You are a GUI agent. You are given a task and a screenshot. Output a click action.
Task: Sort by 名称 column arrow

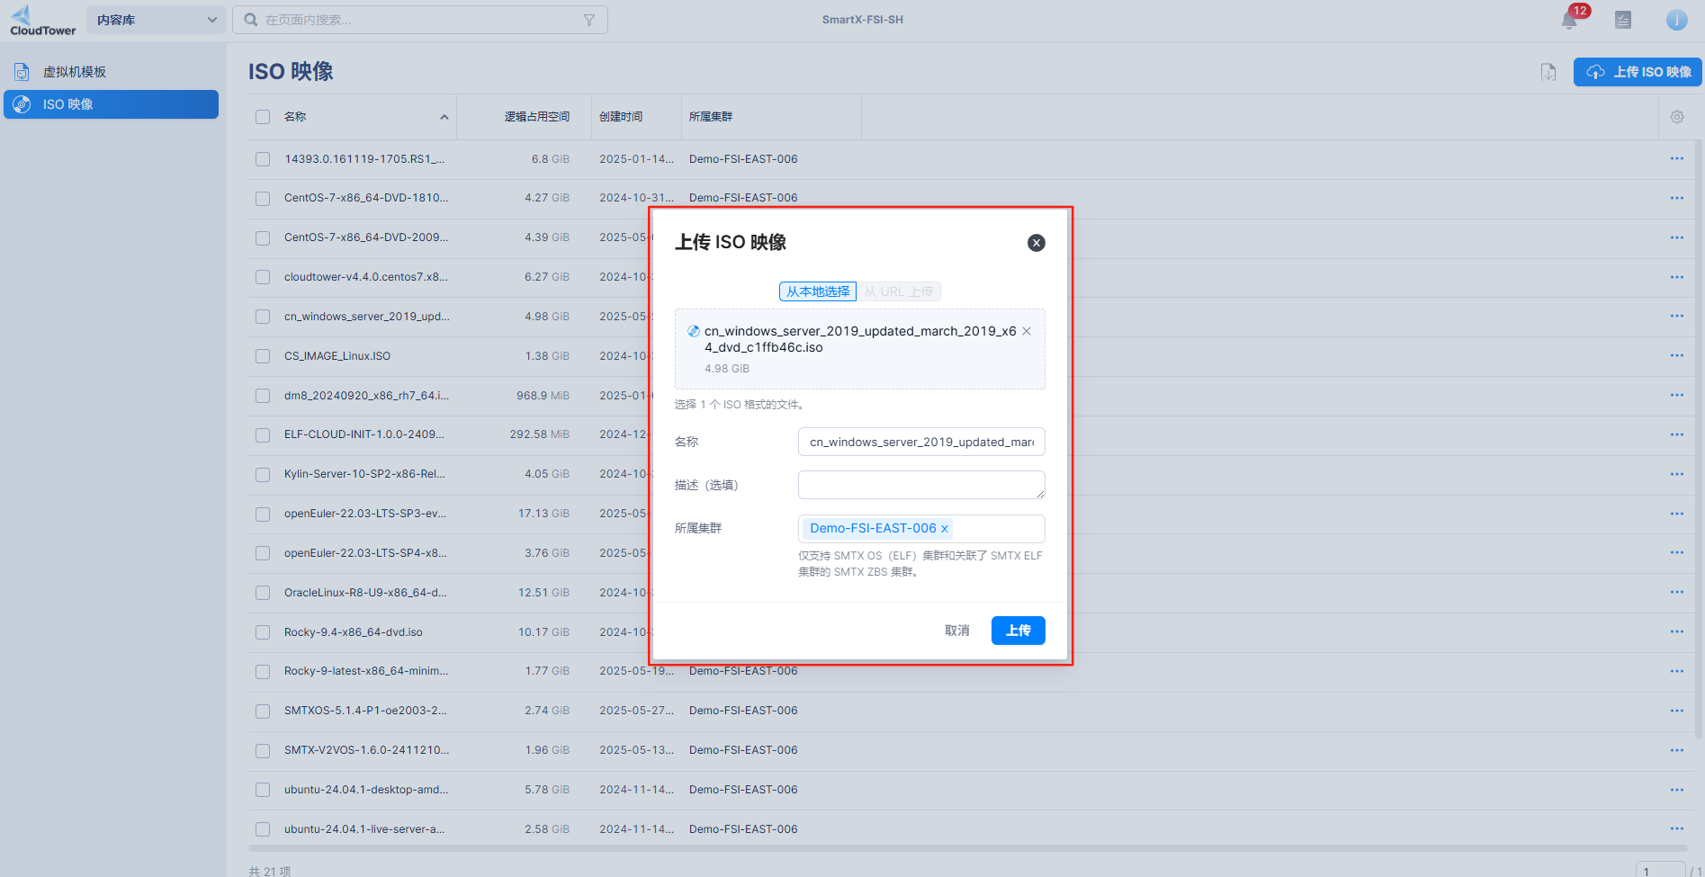444,117
